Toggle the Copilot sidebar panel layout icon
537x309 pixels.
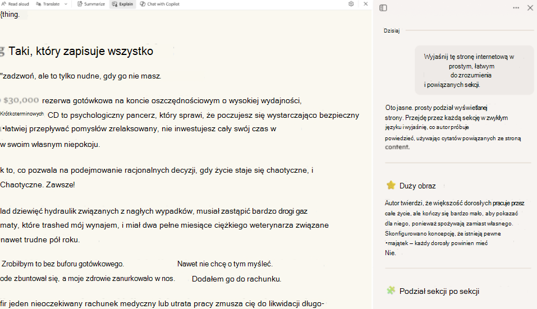(383, 8)
